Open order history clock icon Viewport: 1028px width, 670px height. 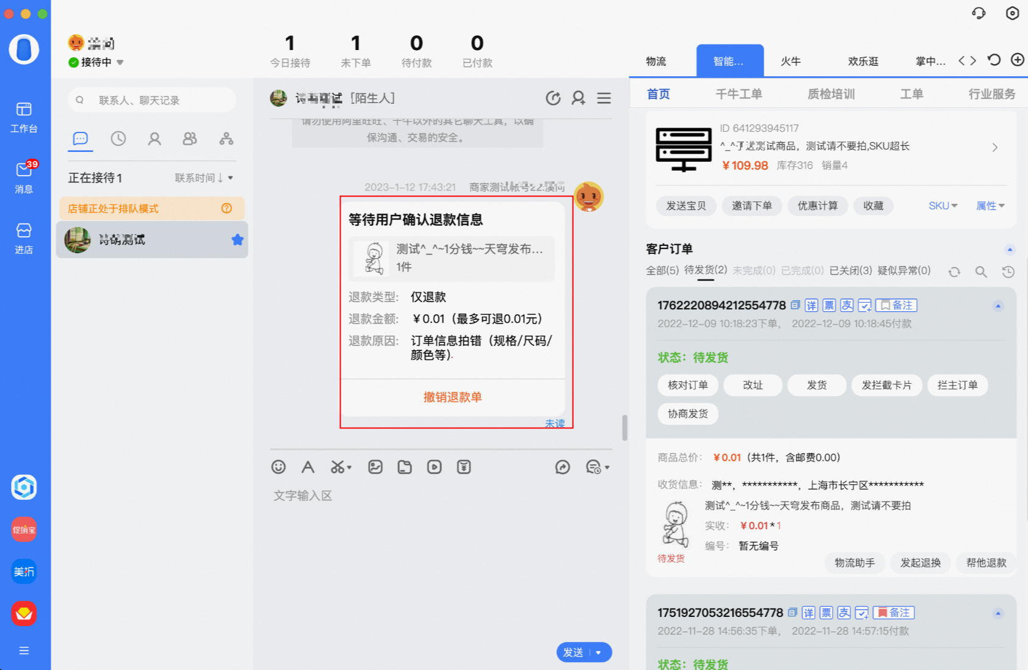(1008, 272)
